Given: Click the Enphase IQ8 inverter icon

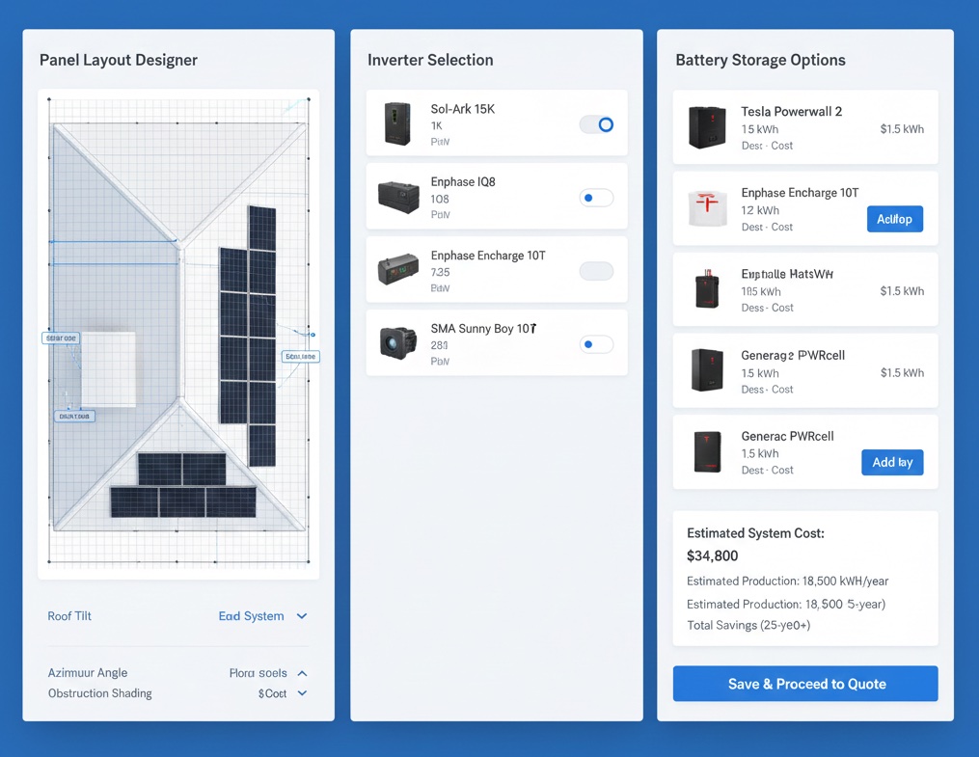Looking at the screenshot, I should coord(397,198).
